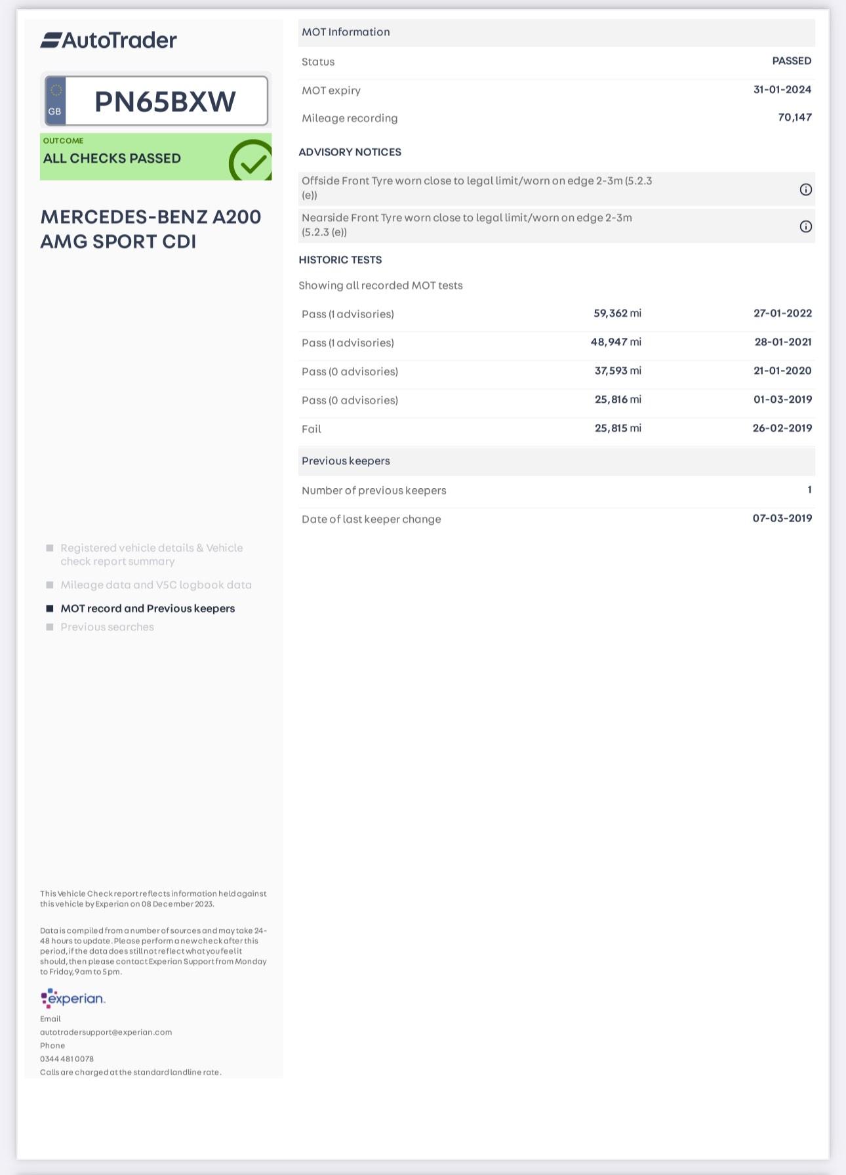Viewport: 846px width, 1175px height.
Task: Click the Number of previous keepers label
Action: pos(374,491)
